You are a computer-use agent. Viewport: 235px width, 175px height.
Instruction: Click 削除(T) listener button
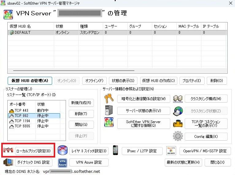click(x=81, y=114)
